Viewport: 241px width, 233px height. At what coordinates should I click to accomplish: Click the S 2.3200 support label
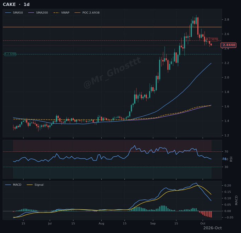10,54
